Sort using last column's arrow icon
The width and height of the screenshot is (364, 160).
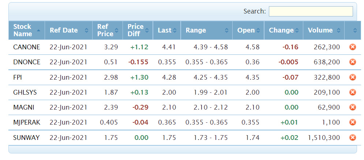355,30
